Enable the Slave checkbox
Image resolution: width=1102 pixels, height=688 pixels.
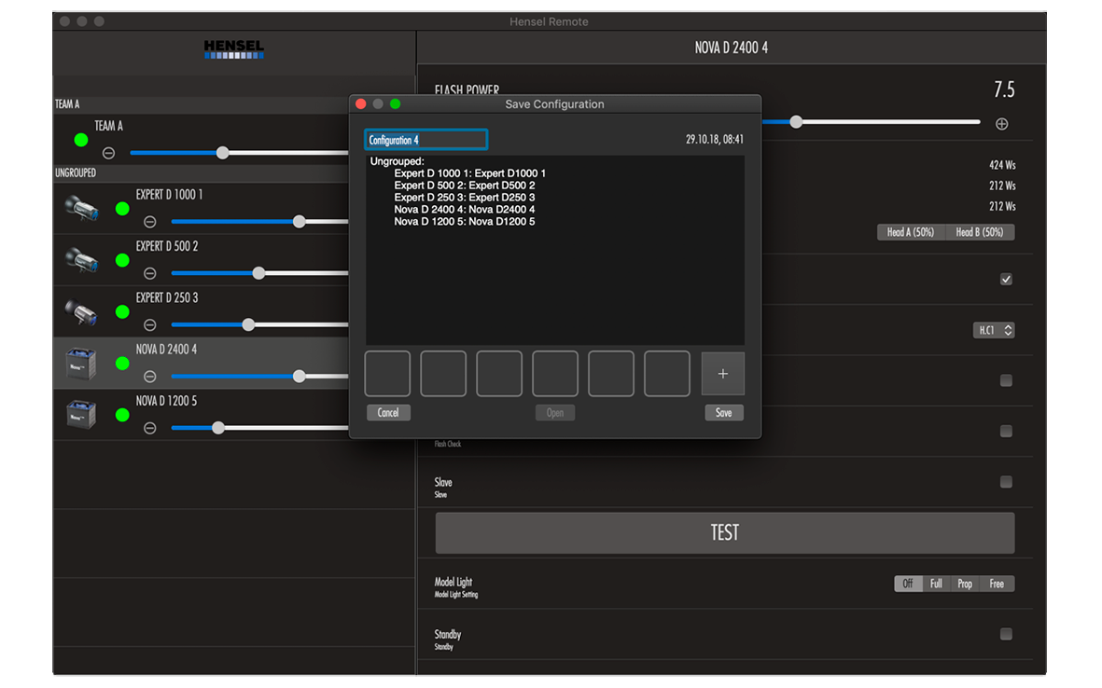[1005, 482]
